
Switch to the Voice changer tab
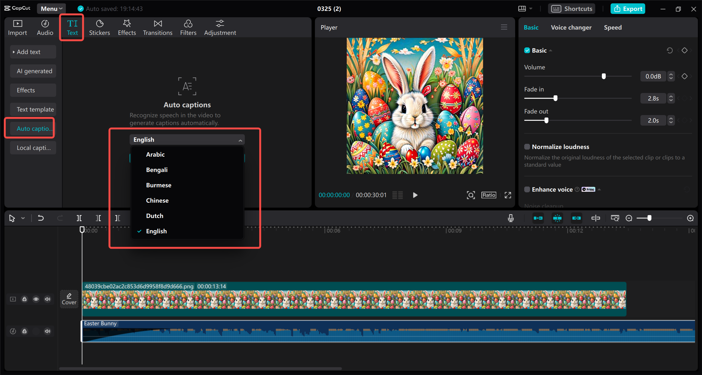point(571,27)
